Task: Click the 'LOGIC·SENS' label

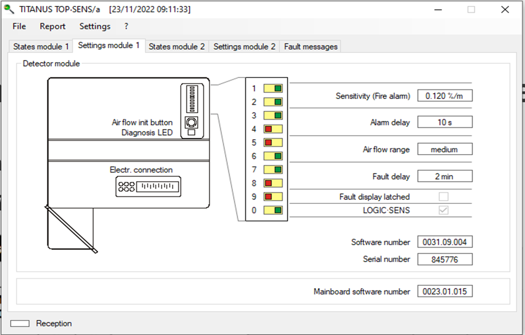Action: (386, 211)
